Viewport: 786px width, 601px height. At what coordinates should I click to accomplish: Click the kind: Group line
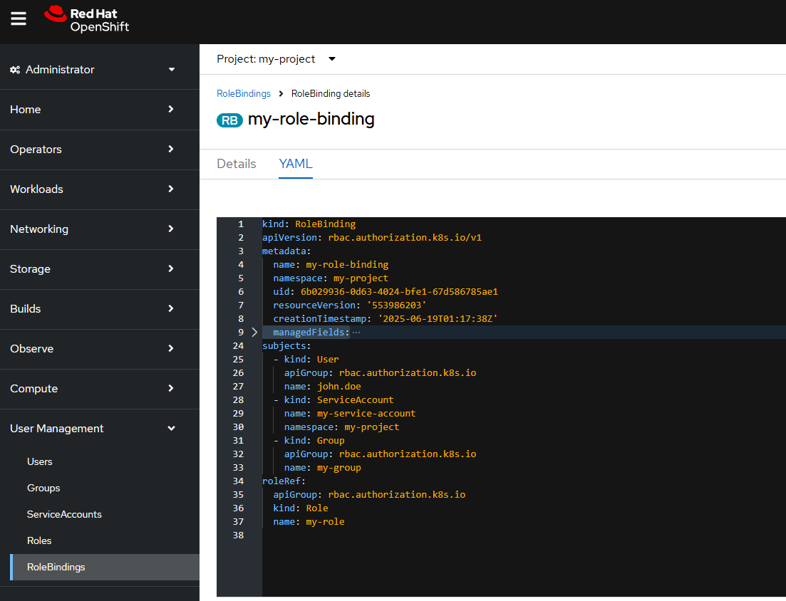pos(309,440)
